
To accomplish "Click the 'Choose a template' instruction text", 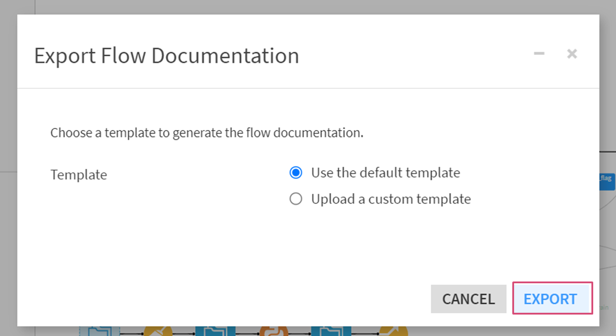I will click(x=207, y=133).
